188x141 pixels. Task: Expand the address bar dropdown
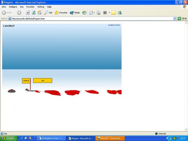[175, 19]
